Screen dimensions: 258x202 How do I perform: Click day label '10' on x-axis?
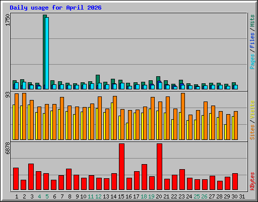(83, 196)
